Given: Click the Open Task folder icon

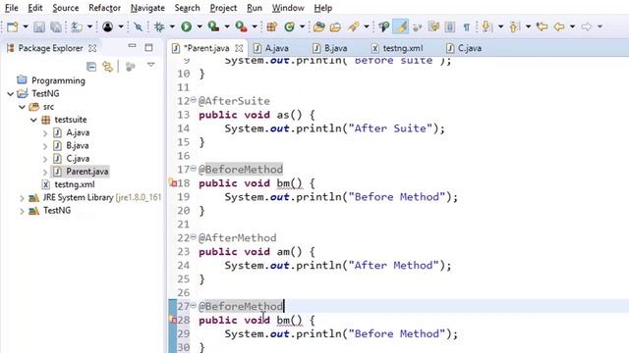Looking at the screenshot, I should click(335, 26).
